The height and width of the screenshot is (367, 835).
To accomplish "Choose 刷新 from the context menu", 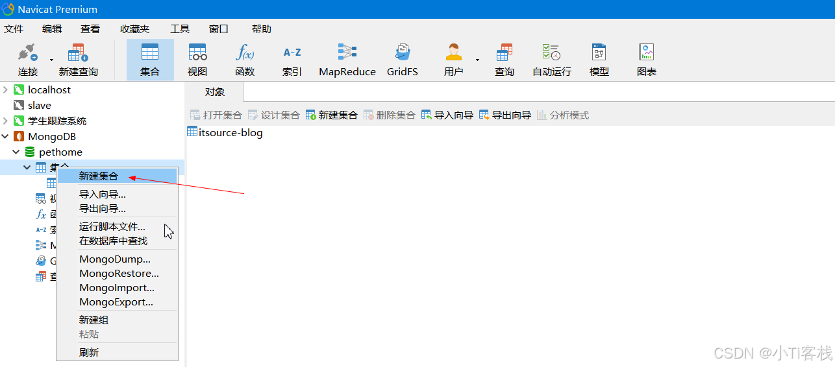I will pyautogui.click(x=117, y=352).
